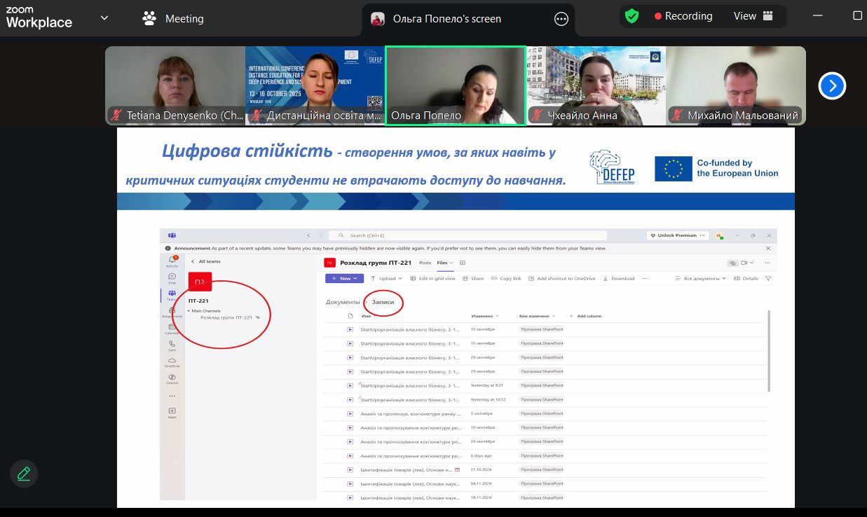Click the Recording indicator
The width and height of the screenshot is (867, 517).
[x=683, y=16]
